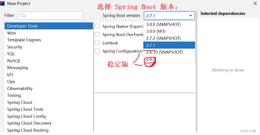Pick version 2.6.10 (SNAPSHOT) from dropdown
260x135 pixels.
pyautogui.click(x=169, y=52)
